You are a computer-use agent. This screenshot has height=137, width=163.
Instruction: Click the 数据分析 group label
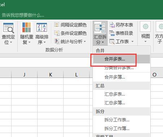pos(54,50)
